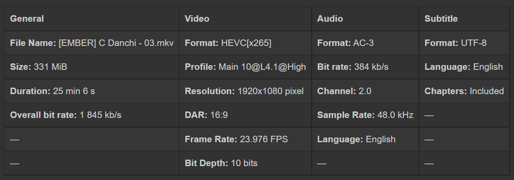Click the Video column header
Screen dimensions: 514x180
[x=197, y=19]
